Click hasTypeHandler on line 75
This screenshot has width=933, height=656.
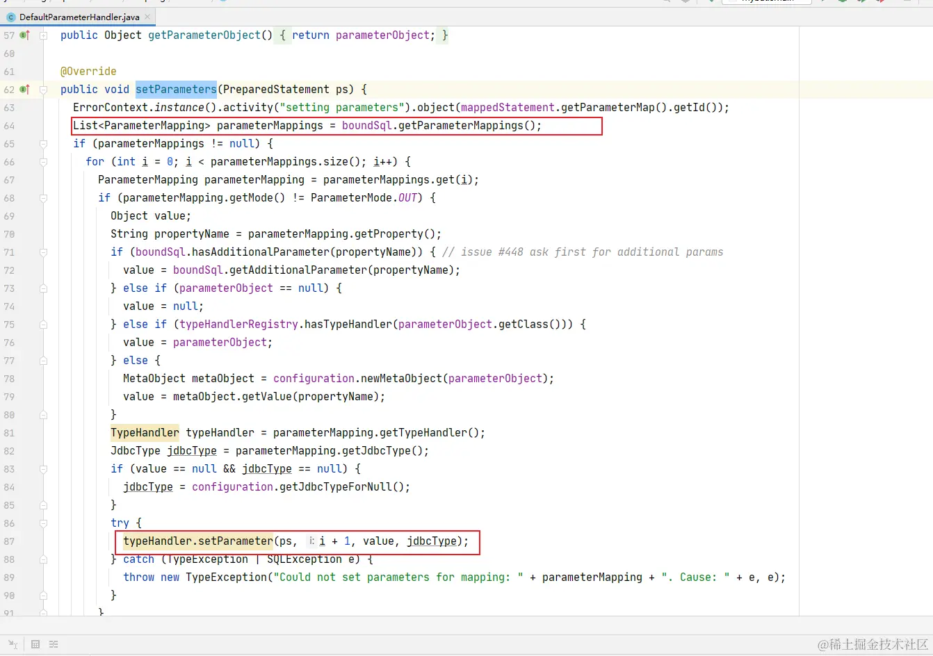pos(348,324)
